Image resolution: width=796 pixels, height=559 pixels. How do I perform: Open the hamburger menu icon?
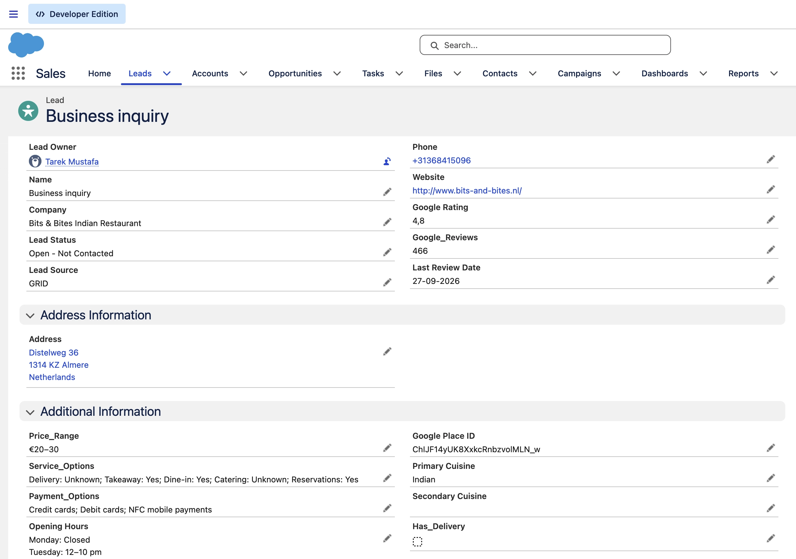click(x=14, y=14)
